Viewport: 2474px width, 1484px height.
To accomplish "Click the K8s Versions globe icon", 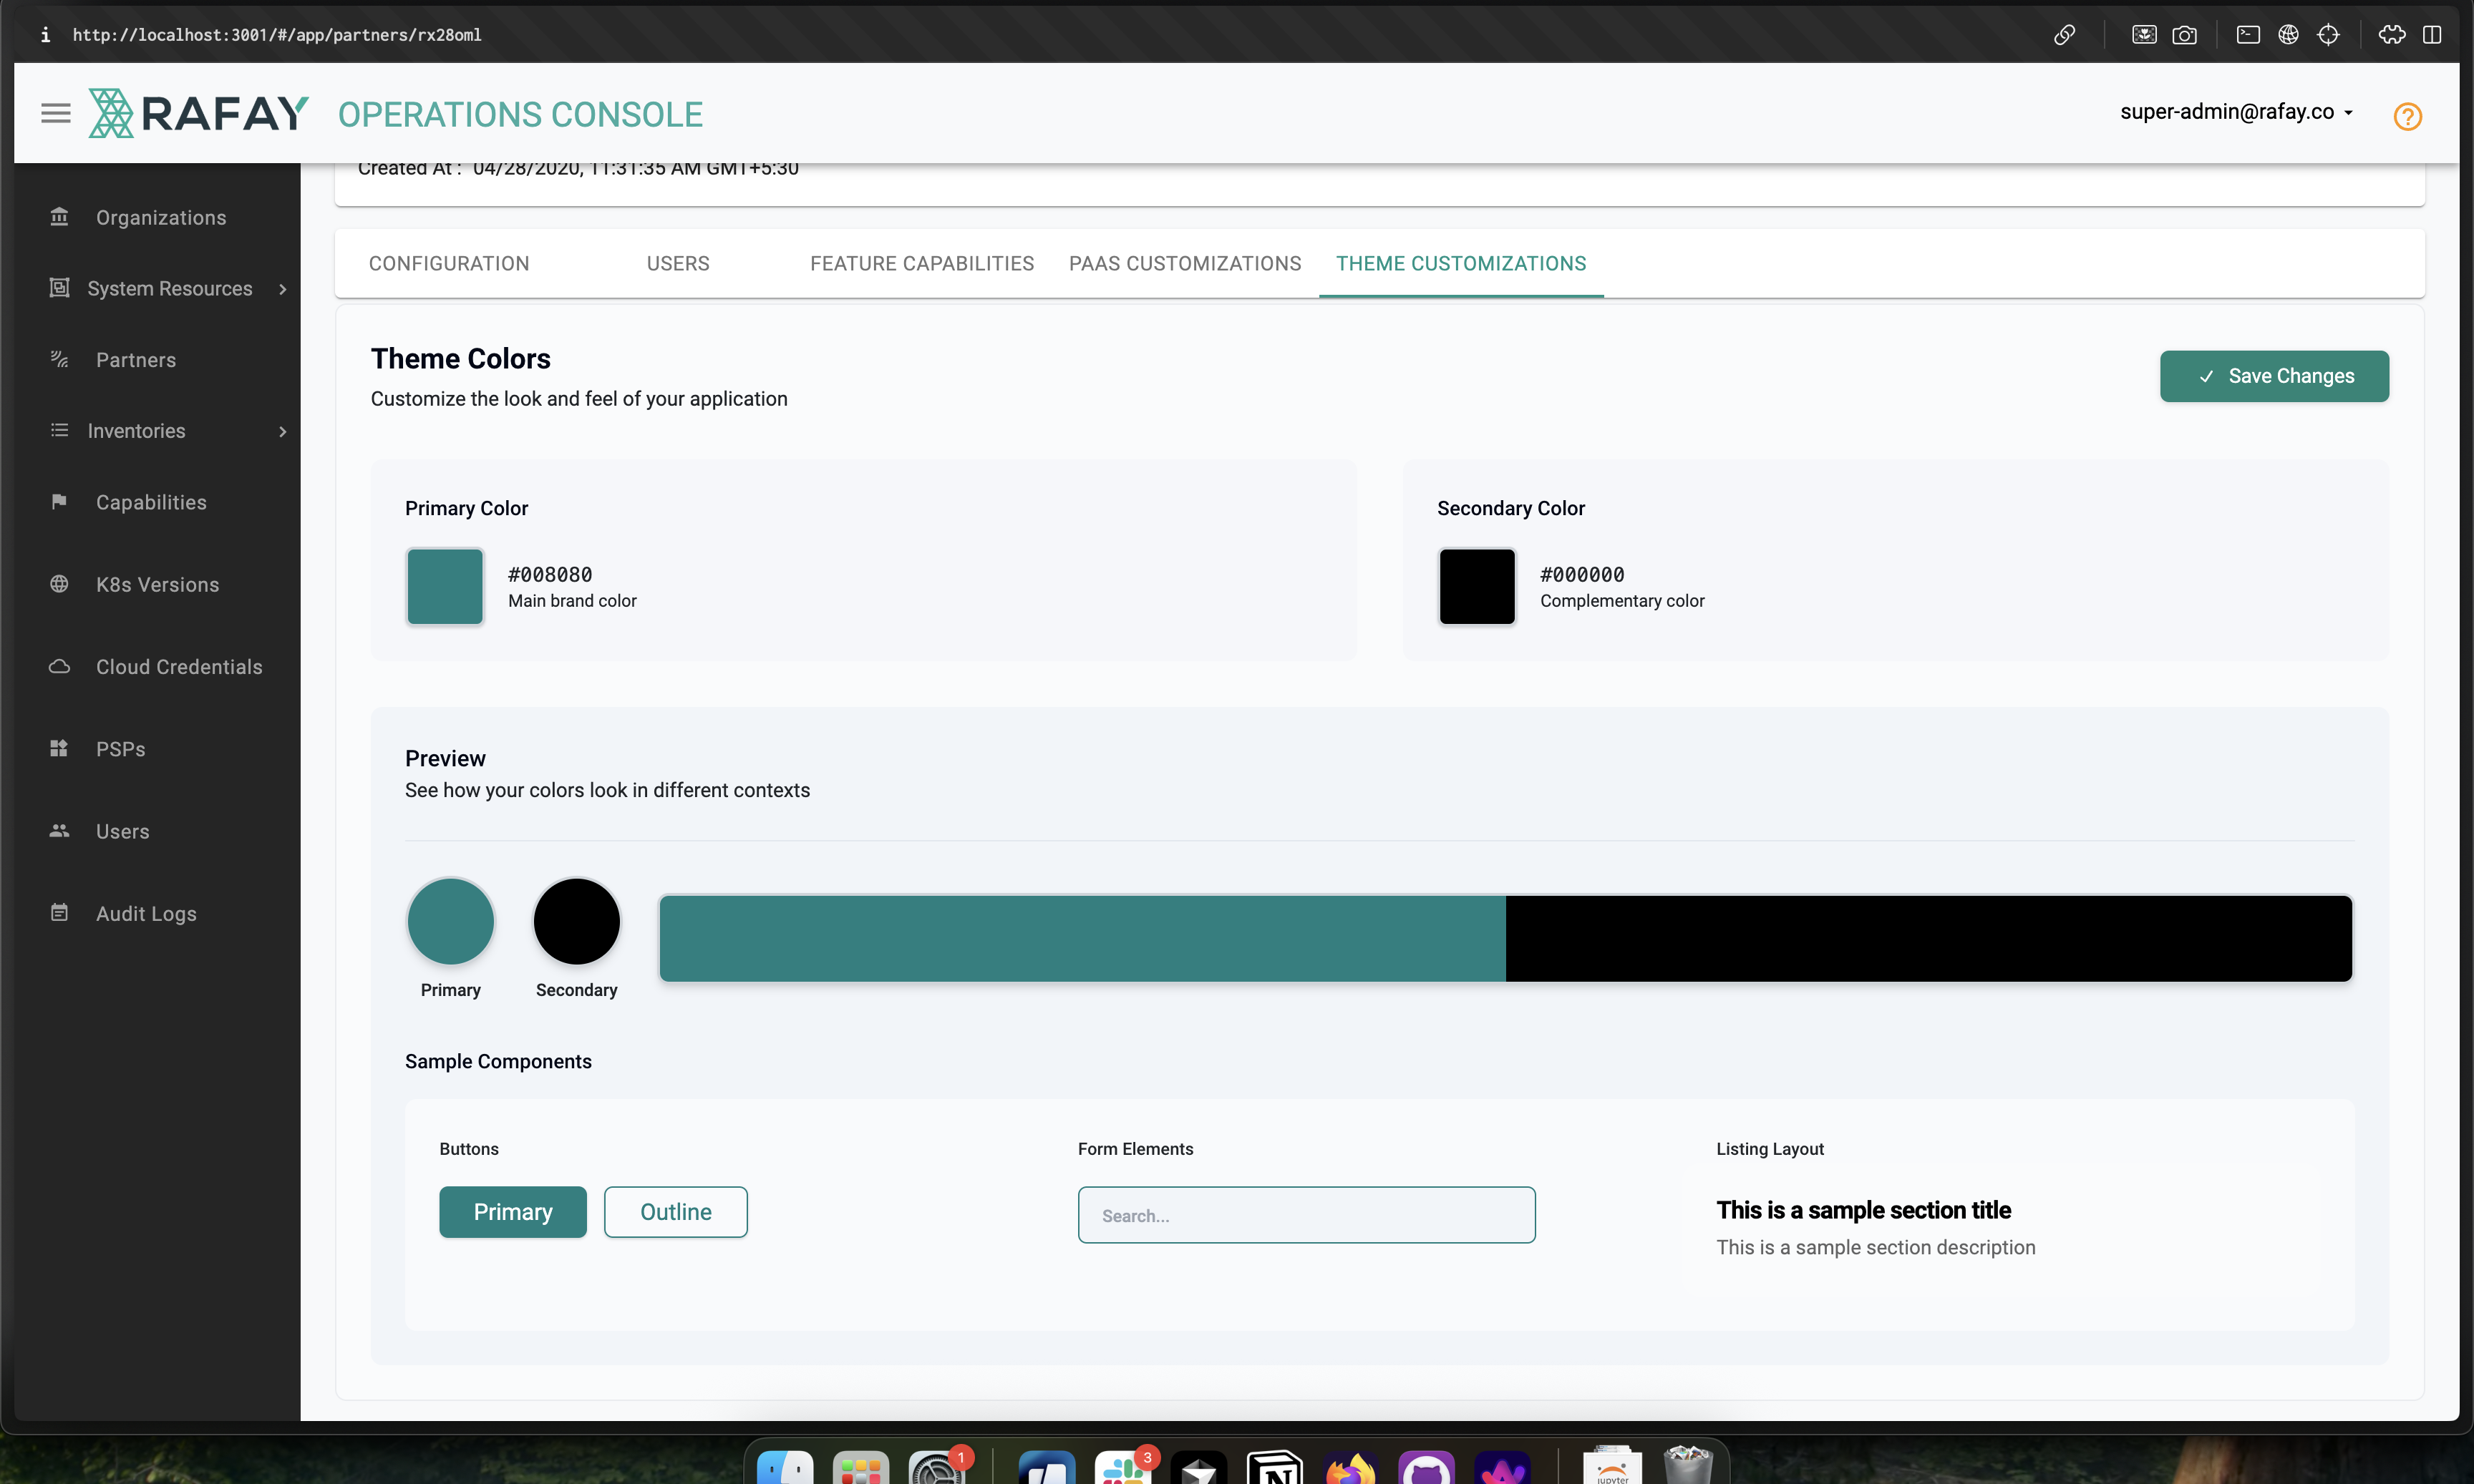I will 59,584.
